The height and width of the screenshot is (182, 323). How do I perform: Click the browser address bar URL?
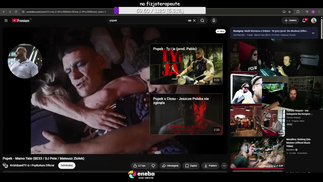click(x=66, y=12)
